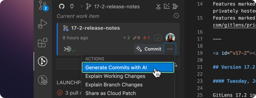Click the plug integrations icon
Image resolution: width=256 pixels, height=98 pixels.
(x=72, y=6)
